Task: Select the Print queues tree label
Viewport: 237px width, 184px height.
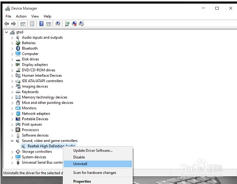Action: (x=32, y=124)
